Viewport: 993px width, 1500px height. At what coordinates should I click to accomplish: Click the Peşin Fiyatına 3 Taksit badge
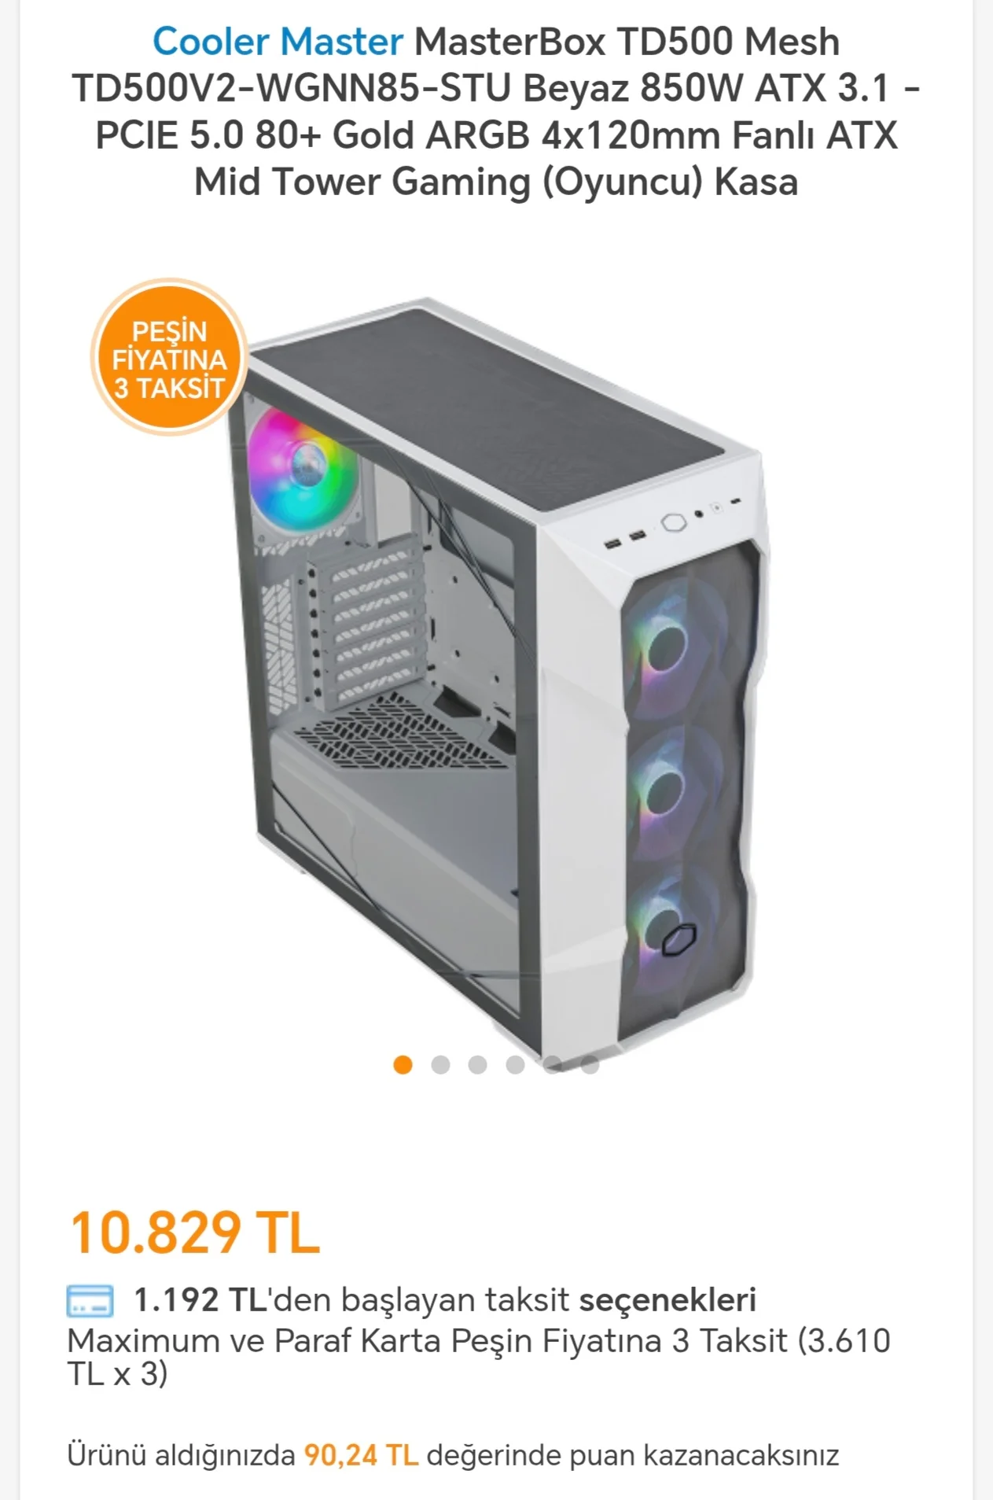pos(170,356)
